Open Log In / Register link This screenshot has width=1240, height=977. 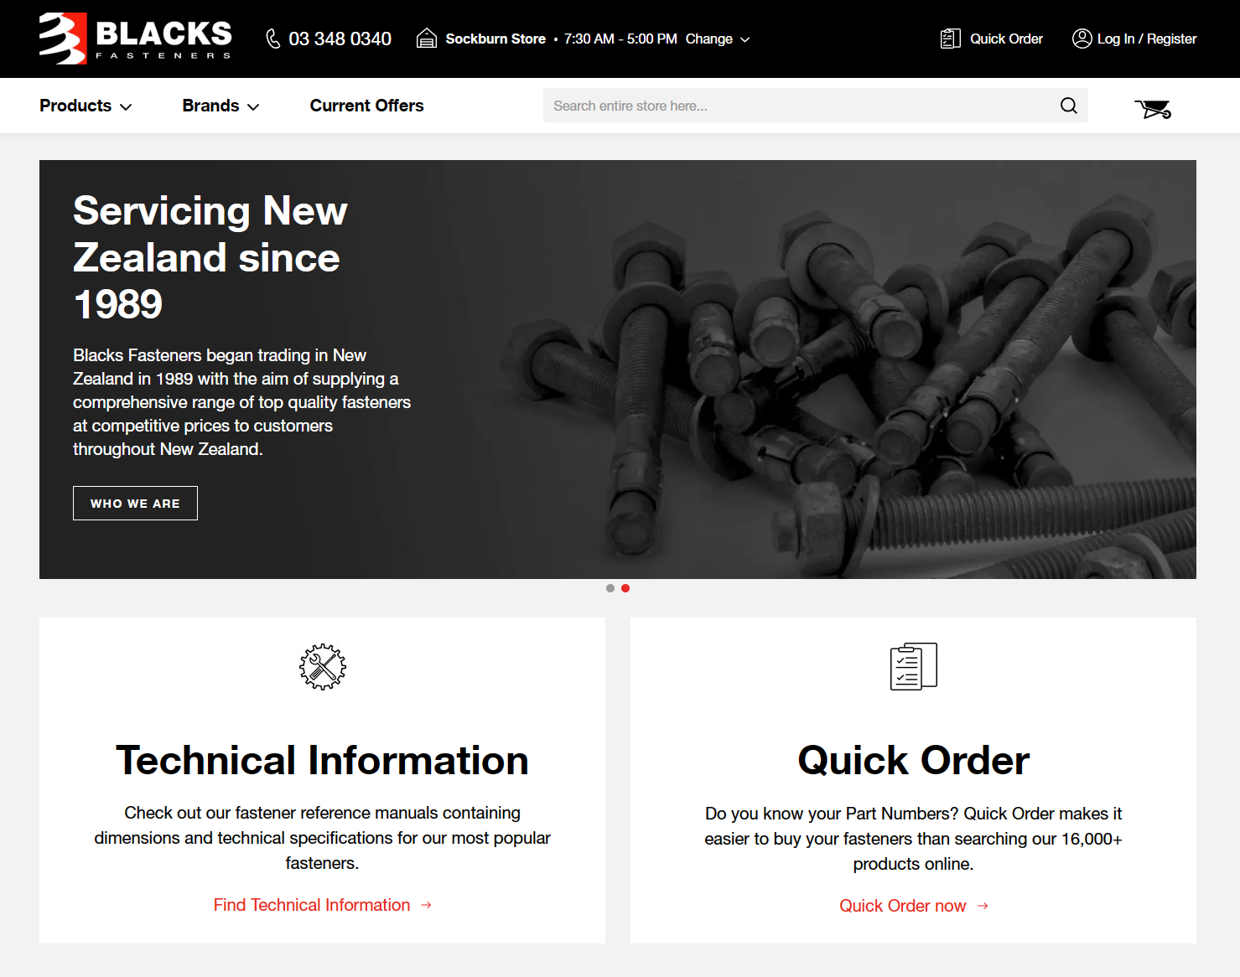(1146, 39)
